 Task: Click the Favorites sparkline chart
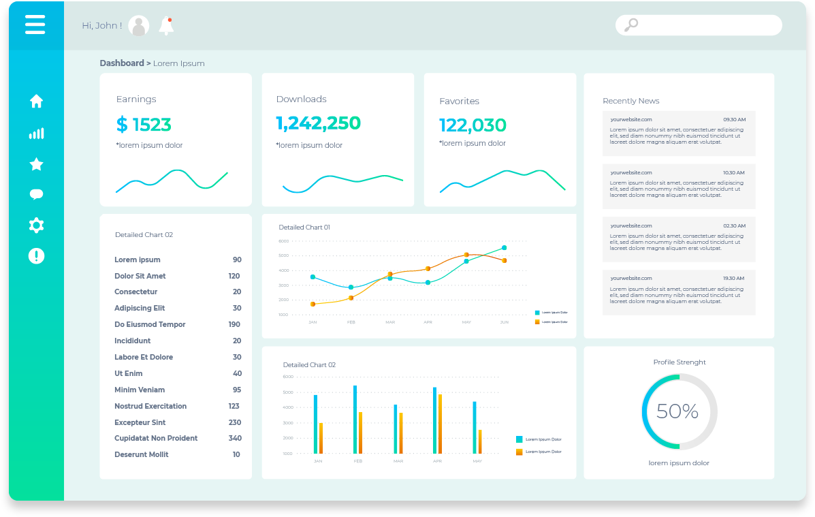point(502,181)
